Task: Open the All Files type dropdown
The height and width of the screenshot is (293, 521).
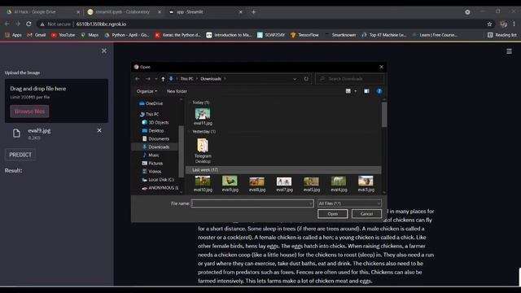Action: (x=349, y=203)
